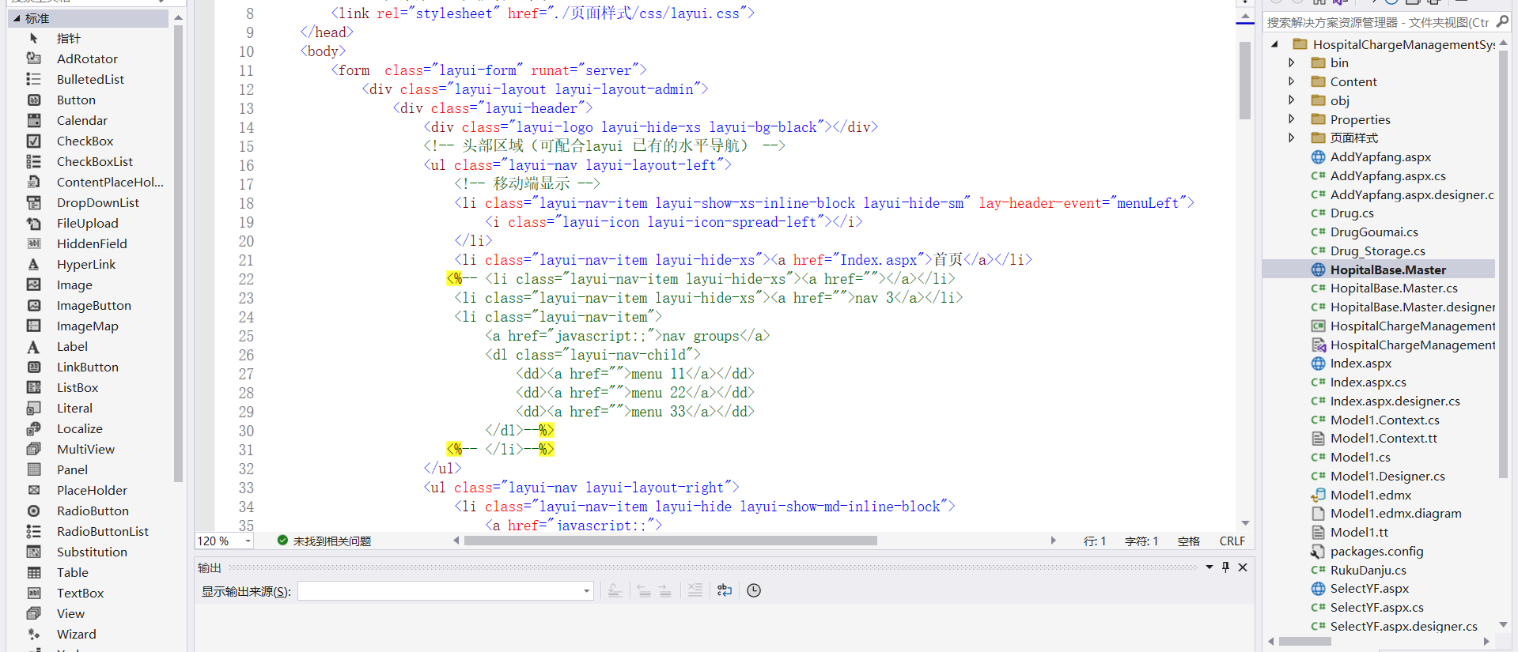
Task: Collapse the HospitalChargeManagement project node
Action: click(1274, 44)
